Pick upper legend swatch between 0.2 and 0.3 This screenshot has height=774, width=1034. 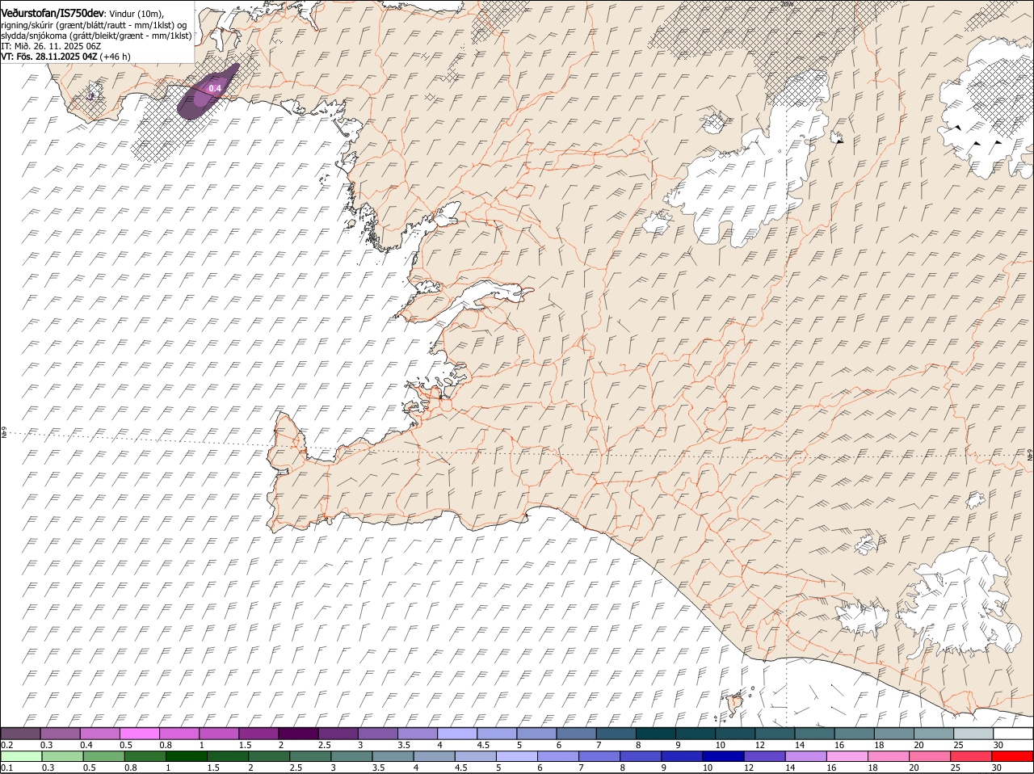(21, 734)
